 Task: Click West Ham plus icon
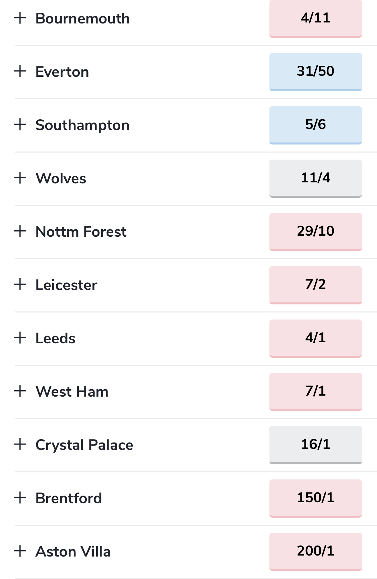coord(20,391)
